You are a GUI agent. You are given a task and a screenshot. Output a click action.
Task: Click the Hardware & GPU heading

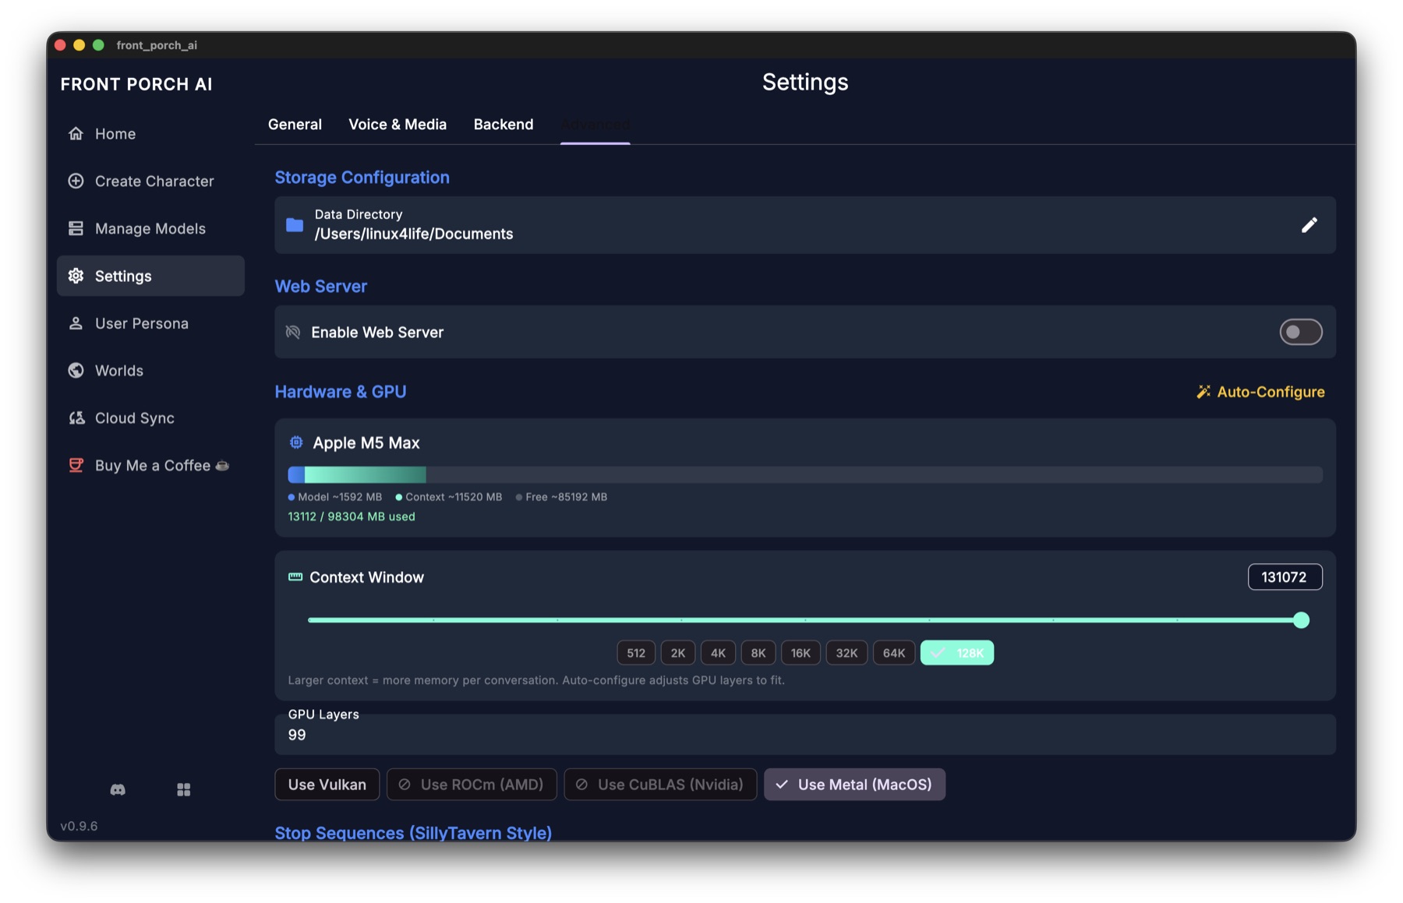pyautogui.click(x=340, y=392)
